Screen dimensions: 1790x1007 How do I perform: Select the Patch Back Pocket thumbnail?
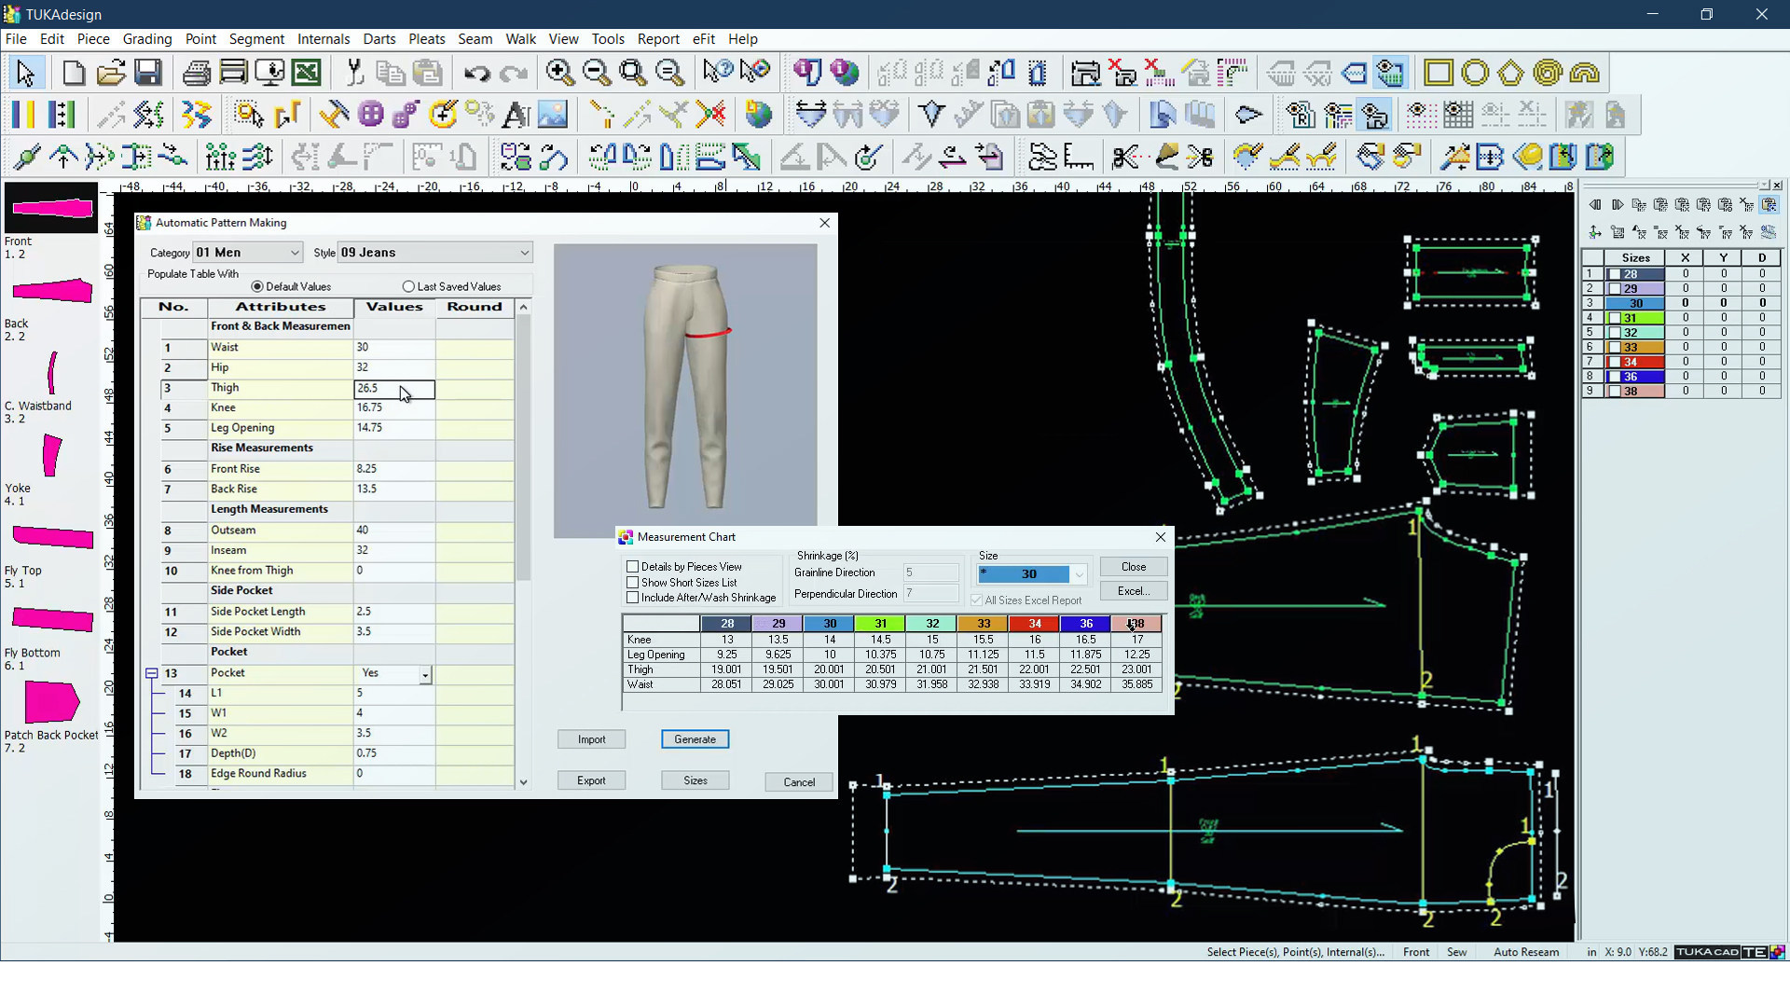click(50, 703)
